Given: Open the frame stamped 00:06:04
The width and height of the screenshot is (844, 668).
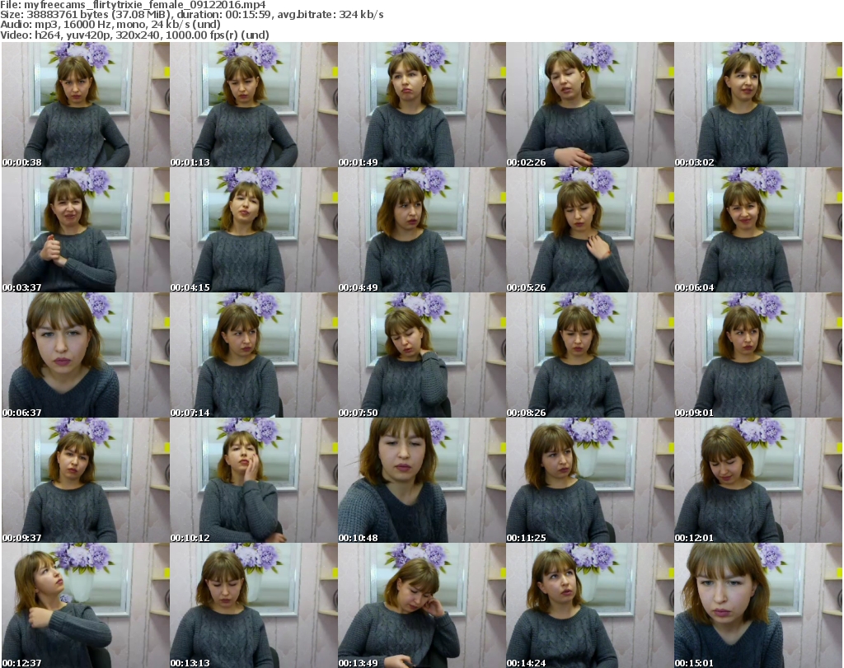Looking at the screenshot, I should pos(758,230).
